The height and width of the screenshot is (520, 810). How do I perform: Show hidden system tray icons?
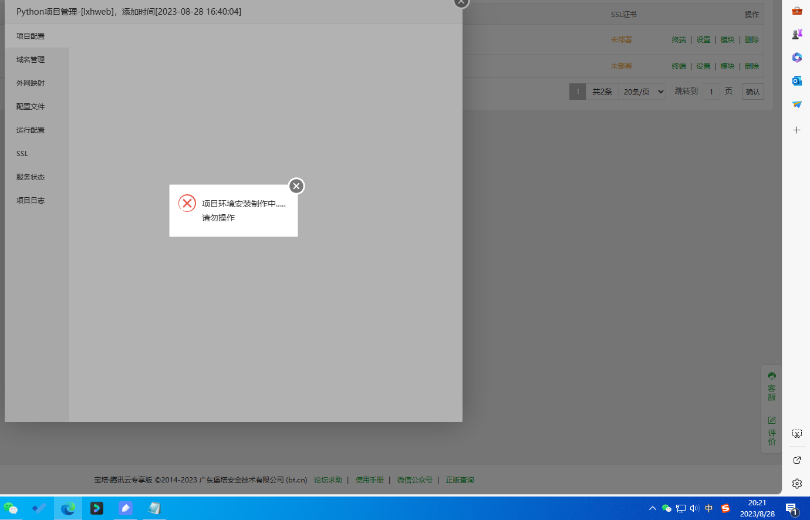tap(653, 508)
